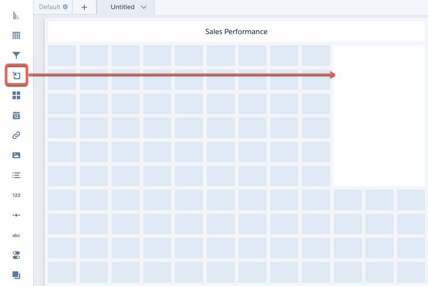
Task: Select the Sales Performance title widget
Action: click(x=236, y=31)
